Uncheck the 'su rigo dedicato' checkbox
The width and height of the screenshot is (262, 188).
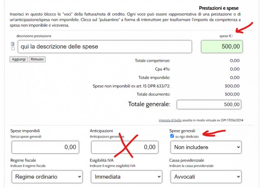tap(172, 136)
